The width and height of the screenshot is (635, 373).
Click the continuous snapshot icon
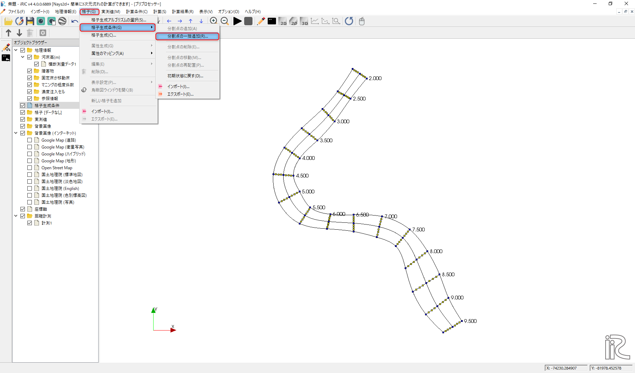pyautogui.click(x=52, y=21)
